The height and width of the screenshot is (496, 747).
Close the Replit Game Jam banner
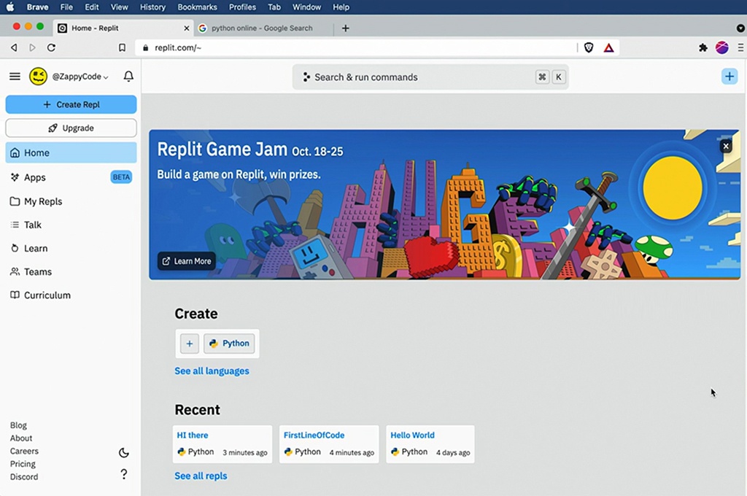(725, 146)
